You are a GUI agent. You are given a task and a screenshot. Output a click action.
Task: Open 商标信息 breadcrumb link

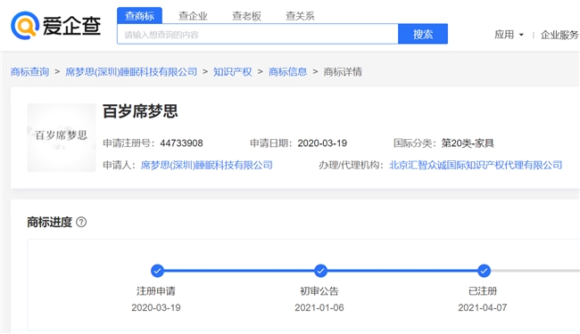point(288,71)
